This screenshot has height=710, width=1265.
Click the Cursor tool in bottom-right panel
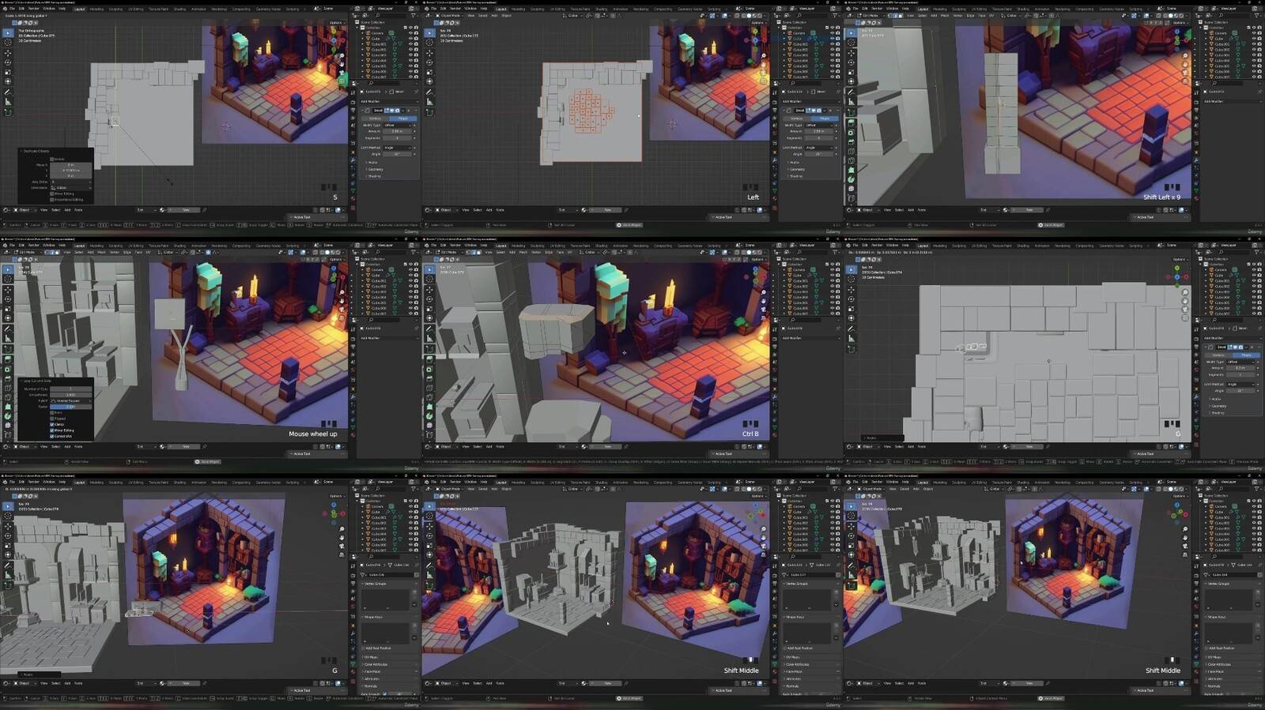(x=852, y=517)
